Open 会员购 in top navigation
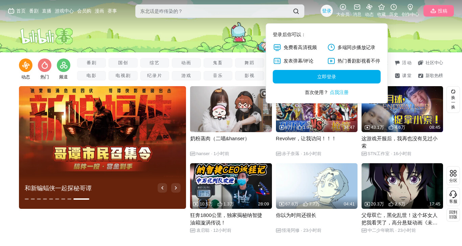This screenshot has width=462, height=246. point(84,11)
